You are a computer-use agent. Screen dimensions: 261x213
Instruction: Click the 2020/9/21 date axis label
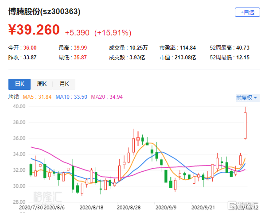tap(203, 208)
